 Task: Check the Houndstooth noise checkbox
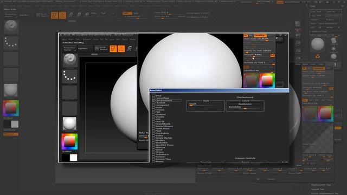click(153, 124)
